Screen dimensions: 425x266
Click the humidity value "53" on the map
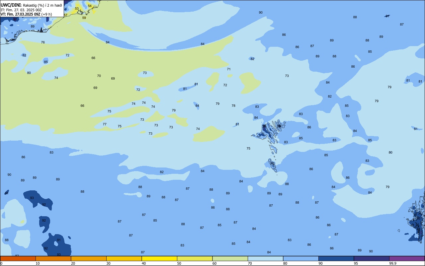[x=77, y=9]
